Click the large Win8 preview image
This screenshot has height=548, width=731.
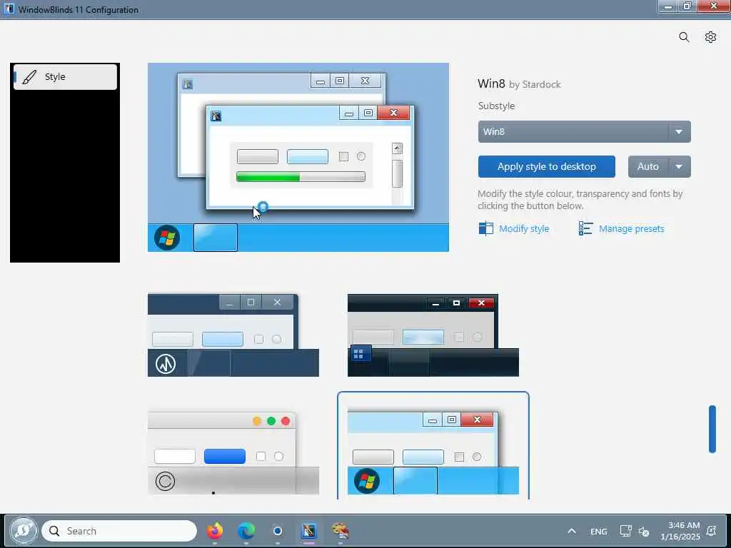pos(298,158)
